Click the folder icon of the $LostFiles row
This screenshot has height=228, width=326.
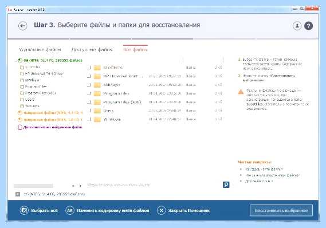pyautogui.click(x=97, y=68)
